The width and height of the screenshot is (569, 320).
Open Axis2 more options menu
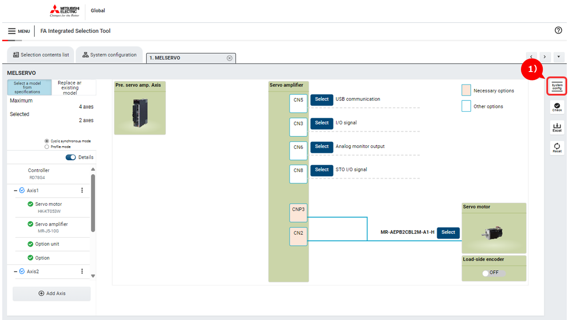coord(82,271)
